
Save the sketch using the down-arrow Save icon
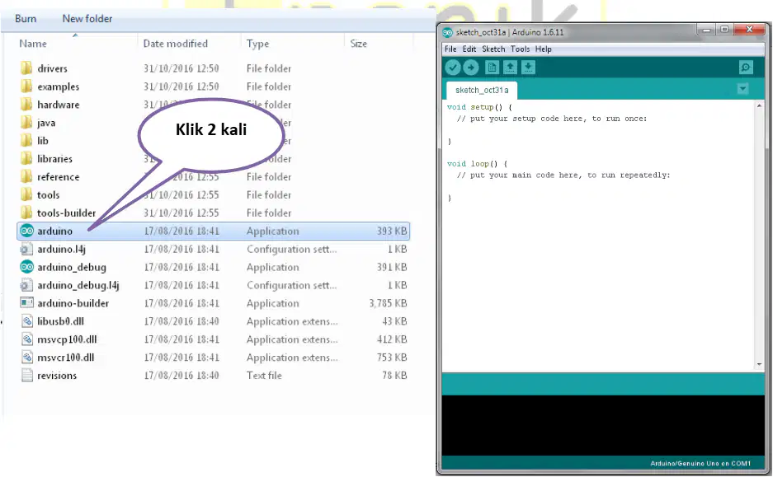pos(528,68)
